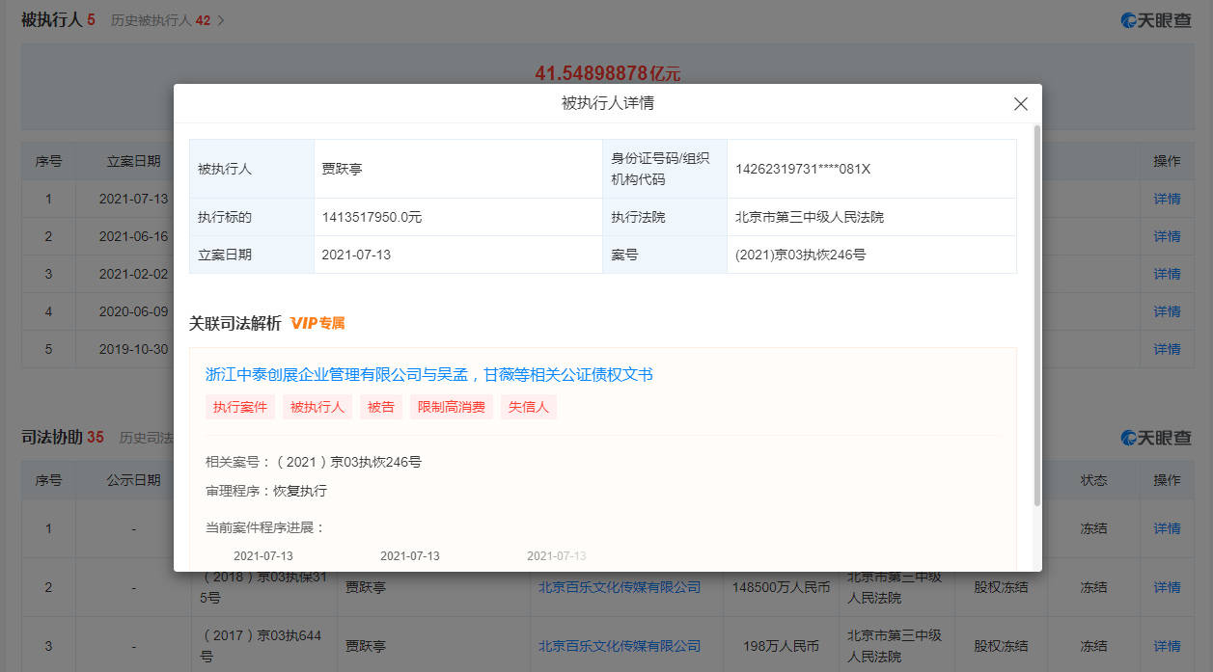Click the 天眼查 logo beside 司法协助

tap(1155, 438)
